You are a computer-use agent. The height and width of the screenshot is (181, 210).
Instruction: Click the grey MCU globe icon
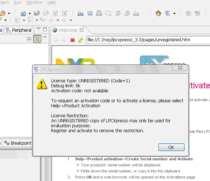[x=198, y=13]
